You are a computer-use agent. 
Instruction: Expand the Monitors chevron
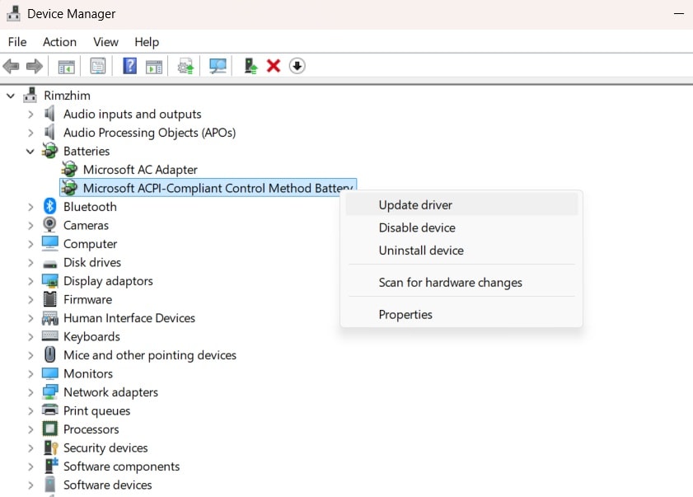[x=30, y=373]
